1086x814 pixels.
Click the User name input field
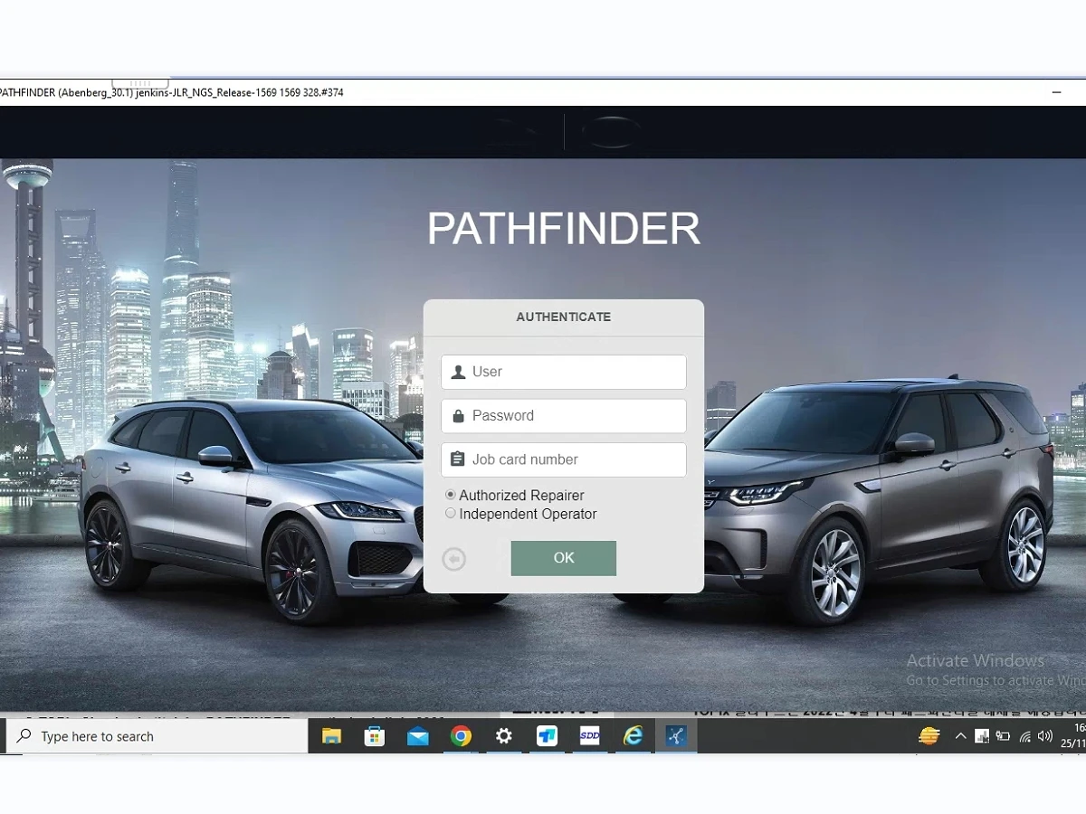563,372
